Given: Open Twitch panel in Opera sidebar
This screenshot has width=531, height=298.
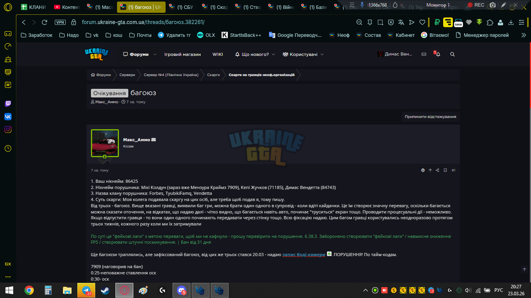Looking at the screenshot, I should (x=8, y=104).
